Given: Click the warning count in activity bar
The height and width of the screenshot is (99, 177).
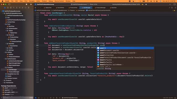Looking at the screenshot, I should [x=143, y=4].
